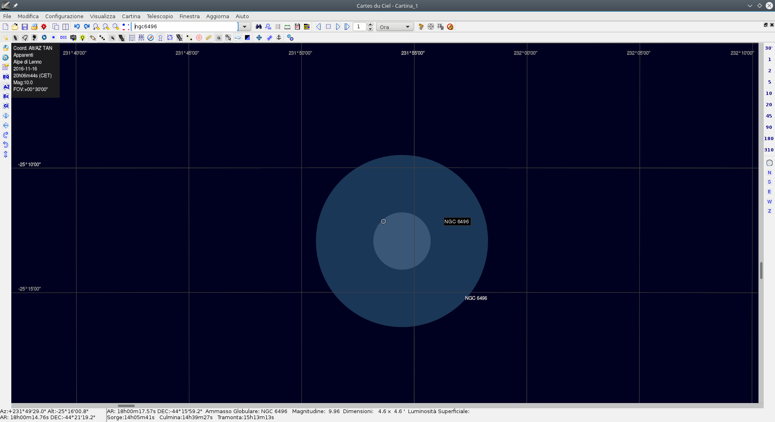Increase the time step value
Viewport: 775px width, 422px height.
pos(370,25)
